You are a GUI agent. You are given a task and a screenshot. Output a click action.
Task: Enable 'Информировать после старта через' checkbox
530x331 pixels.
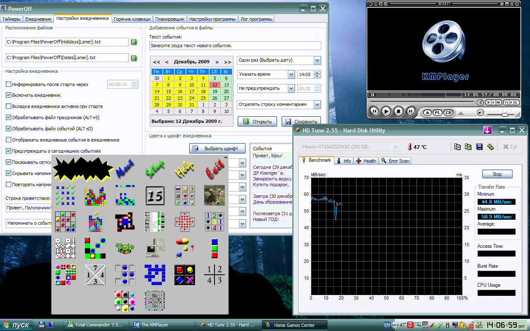click(9, 84)
